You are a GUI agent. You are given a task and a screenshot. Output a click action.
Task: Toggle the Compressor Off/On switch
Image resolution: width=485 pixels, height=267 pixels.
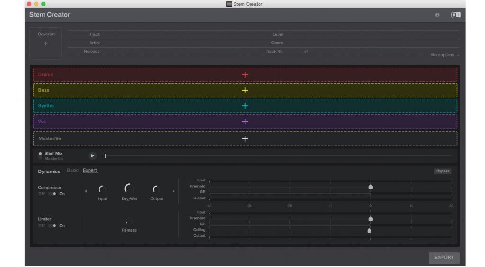pos(52,194)
